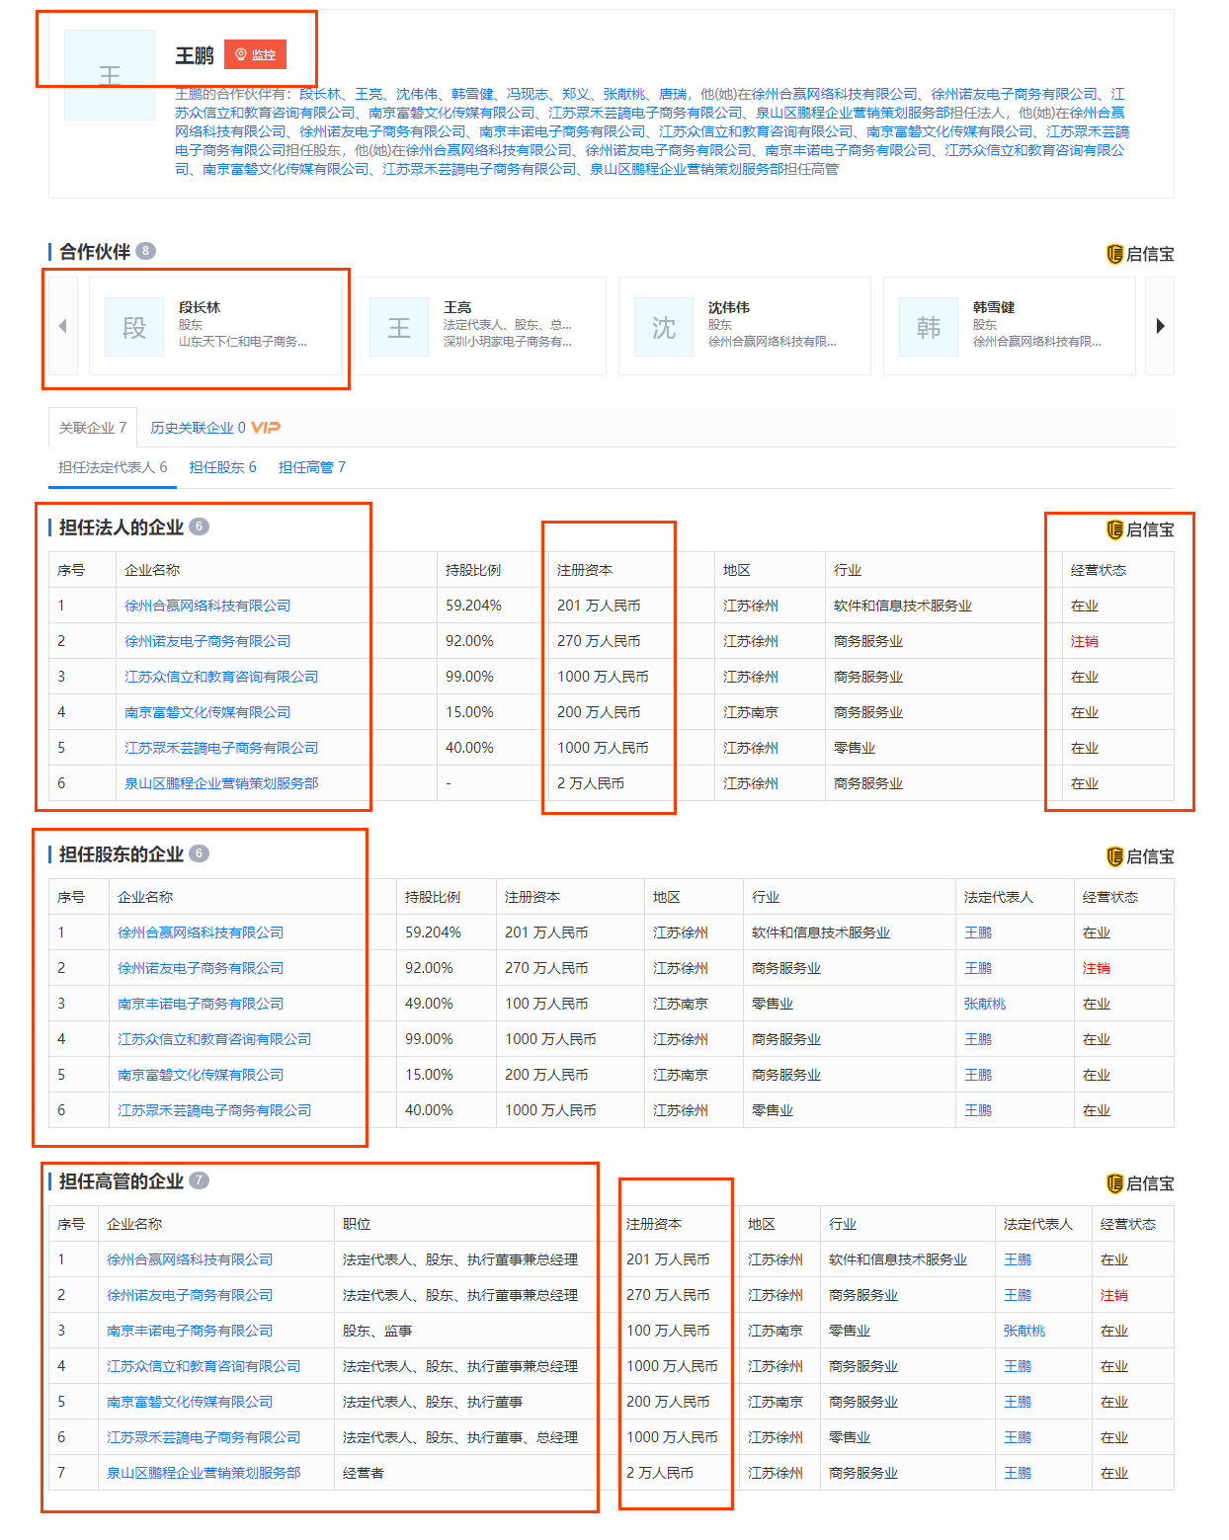Open 泉山区鹏程企业营销策划服务部 in executive table
The height and width of the screenshot is (1540, 1229).
pos(204,1473)
